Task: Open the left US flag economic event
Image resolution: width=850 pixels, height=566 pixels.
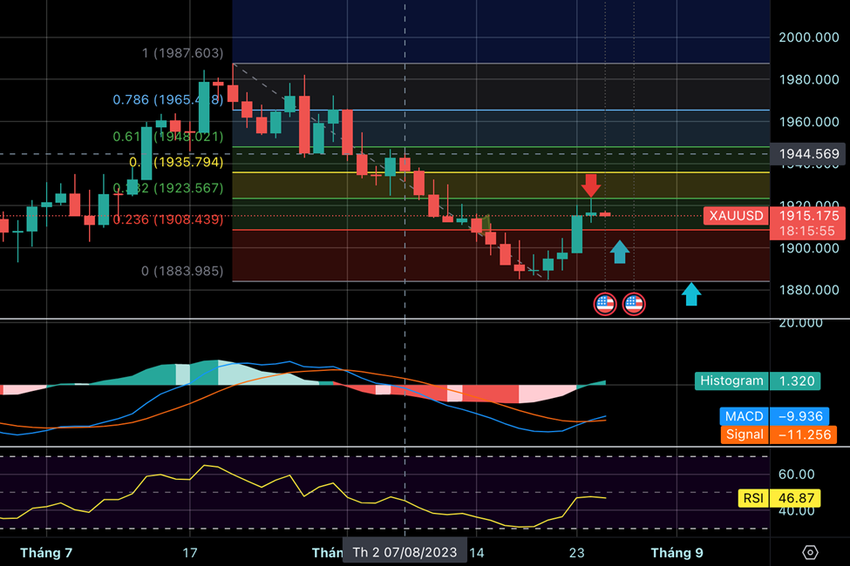Action: pos(605,304)
